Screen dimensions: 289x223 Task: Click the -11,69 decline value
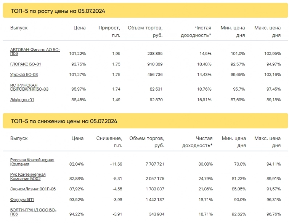click(115, 164)
